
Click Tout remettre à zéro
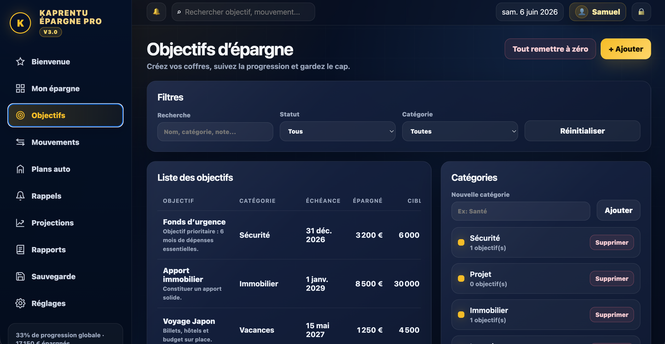550,49
